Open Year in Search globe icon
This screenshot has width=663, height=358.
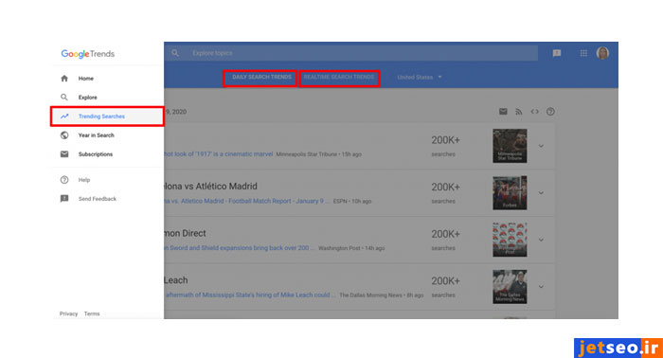pyautogui.click(x=64, y=135)
